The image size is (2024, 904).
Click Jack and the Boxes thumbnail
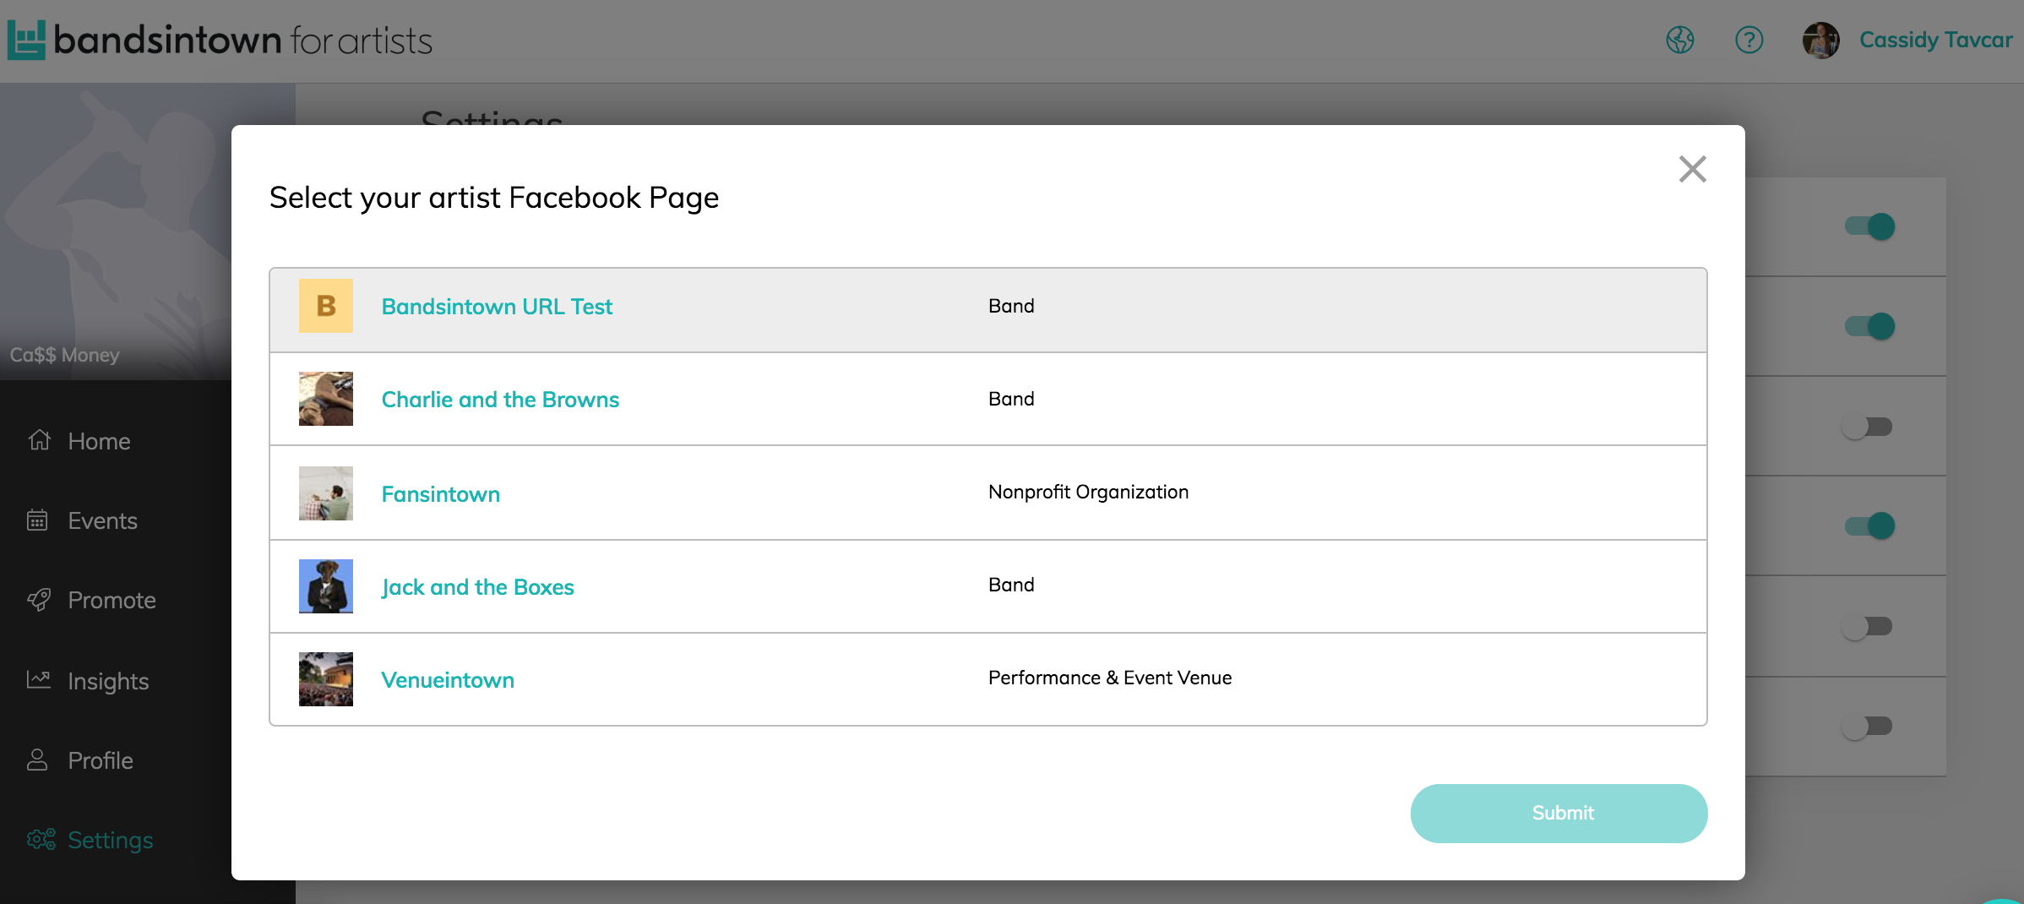325,586
